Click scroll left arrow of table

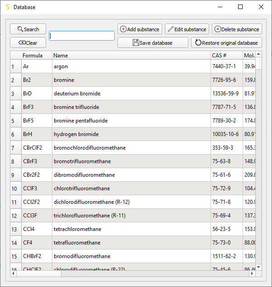[13, 273]
